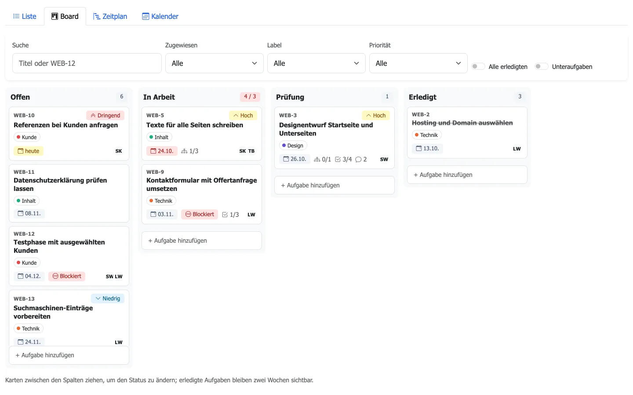The image size is (633, 395).
Task: Click the Dringend priority badge on WEB-10
Action: tap(105, 115)
